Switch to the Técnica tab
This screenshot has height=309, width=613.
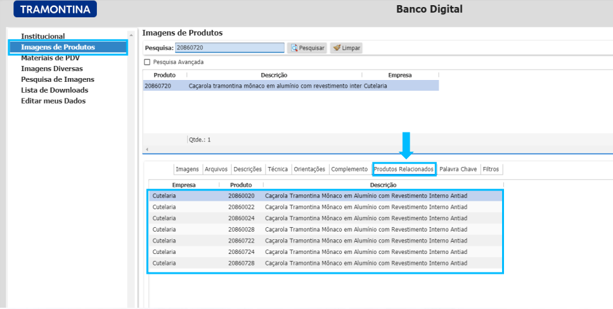278,170
